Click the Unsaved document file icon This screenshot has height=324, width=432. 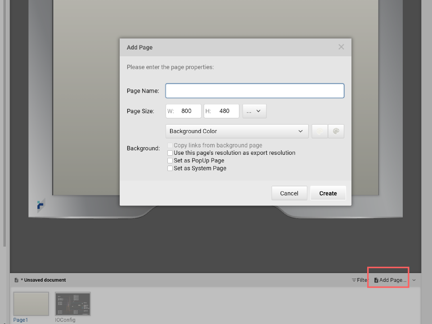[17, 280]
